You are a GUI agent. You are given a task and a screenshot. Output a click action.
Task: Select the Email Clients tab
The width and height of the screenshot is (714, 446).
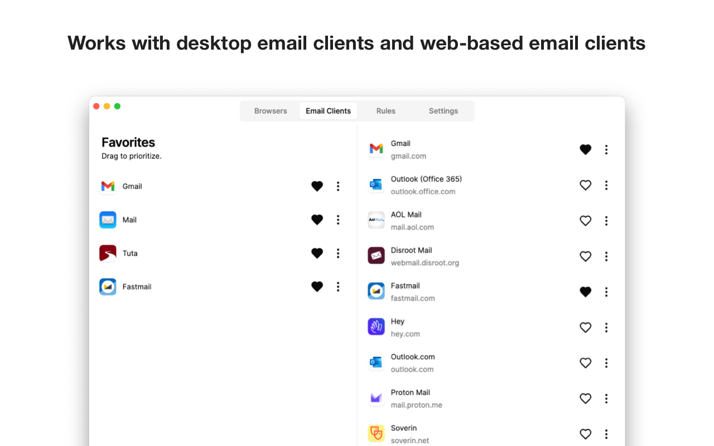pyautogui.click(x=328, y=111)
